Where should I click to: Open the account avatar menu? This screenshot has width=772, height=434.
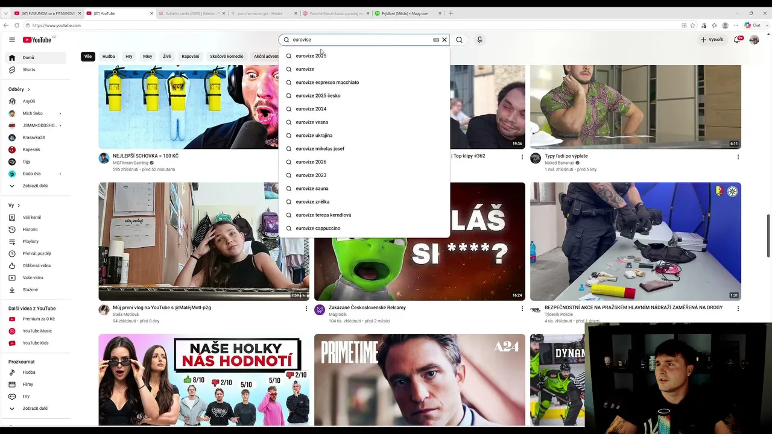pos(754,40)
